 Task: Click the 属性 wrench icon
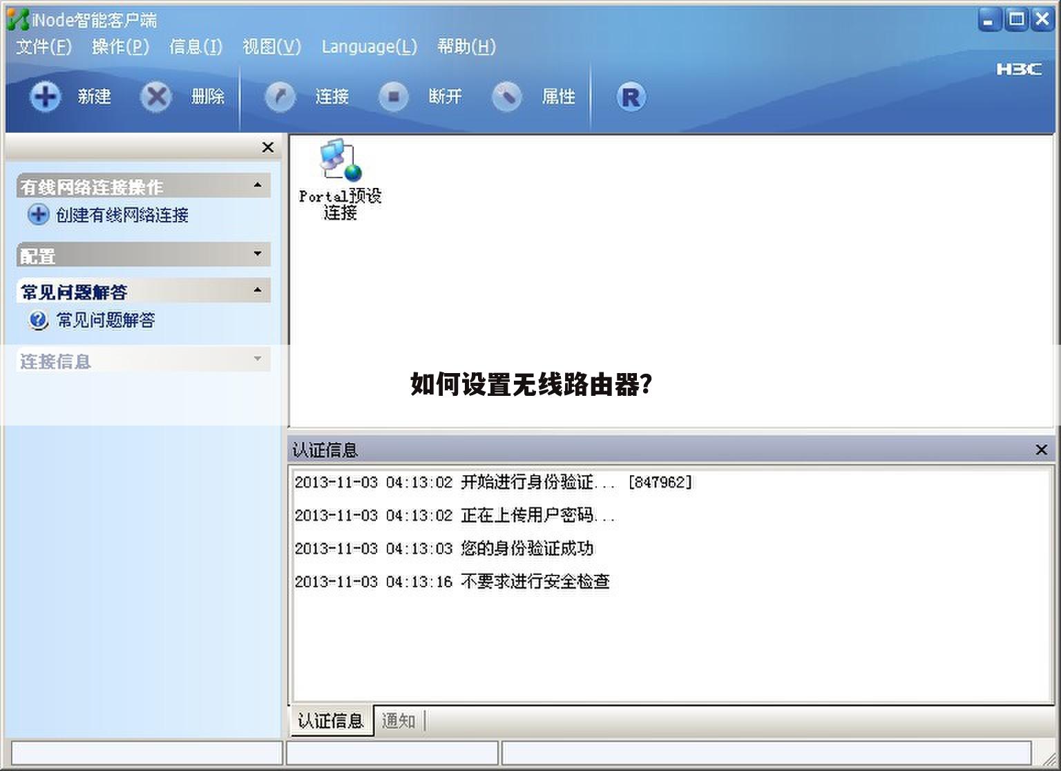pos(507,96)
